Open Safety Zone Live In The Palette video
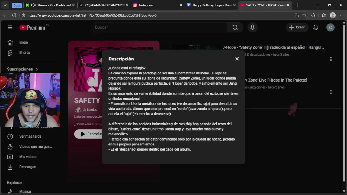The height and width of the screenshot is (195, 347). pyautogui.click(x=276, y=80)
